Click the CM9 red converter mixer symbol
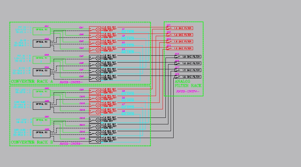Viewport: 301px width, 167px height. coord(95,92)
